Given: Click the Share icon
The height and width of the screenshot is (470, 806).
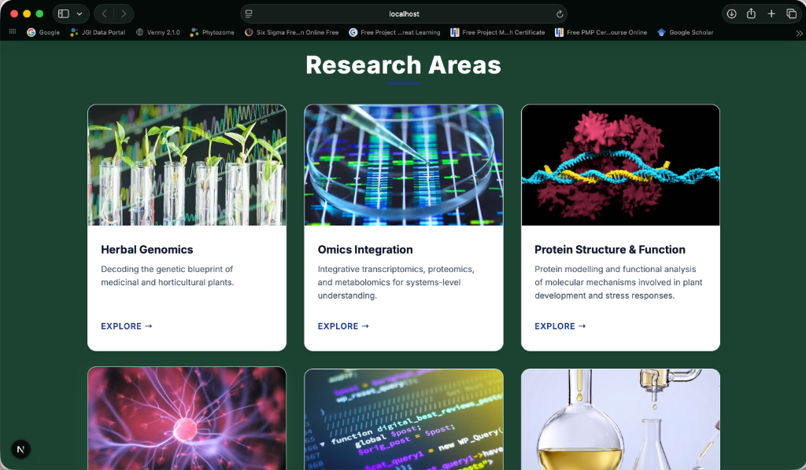Looking at the screenshot, I should [x=751, y=14].
